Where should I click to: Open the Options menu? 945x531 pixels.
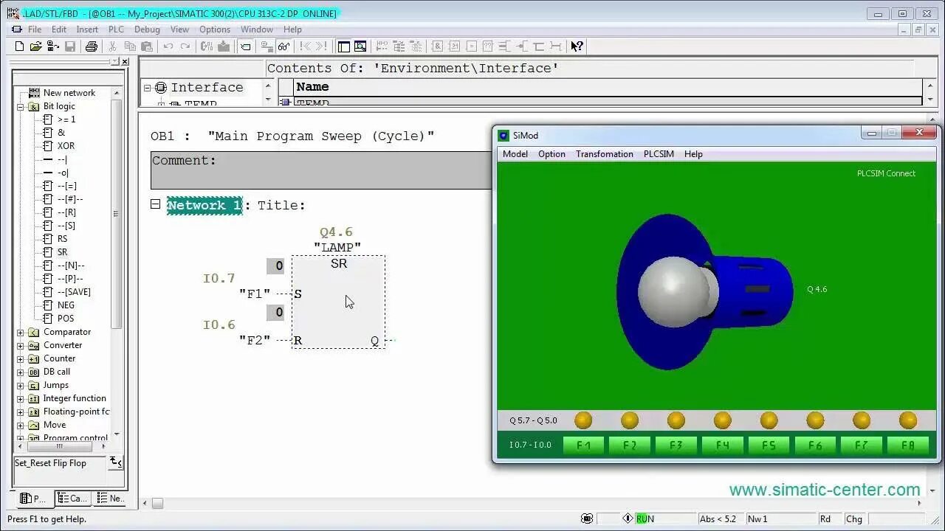point(215,29)
